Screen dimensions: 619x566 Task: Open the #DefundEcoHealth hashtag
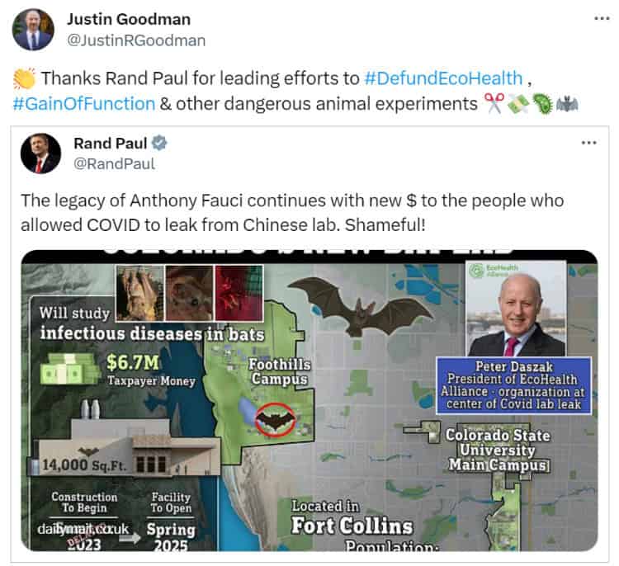(x=443, y=78)
